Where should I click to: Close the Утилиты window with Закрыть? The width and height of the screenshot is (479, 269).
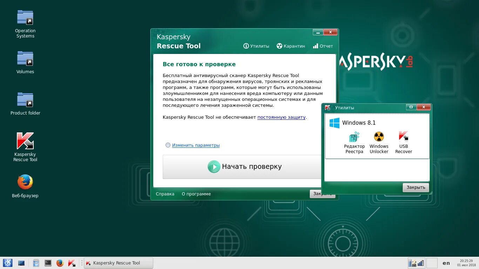pos(416,187)
